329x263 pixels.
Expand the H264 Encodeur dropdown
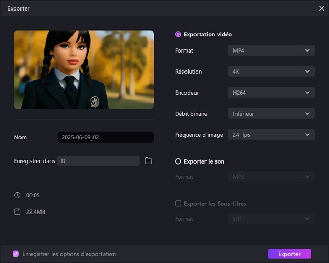coord(271,93)
